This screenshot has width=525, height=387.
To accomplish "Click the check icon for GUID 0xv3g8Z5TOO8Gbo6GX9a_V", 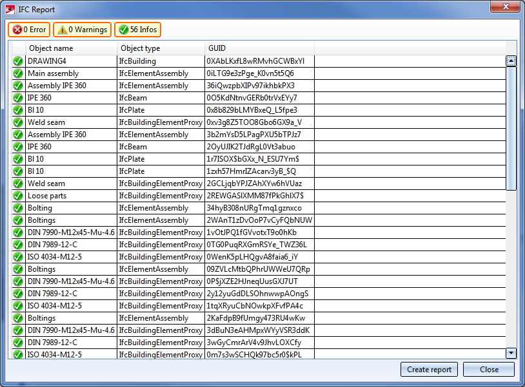I will click(18, 122).
